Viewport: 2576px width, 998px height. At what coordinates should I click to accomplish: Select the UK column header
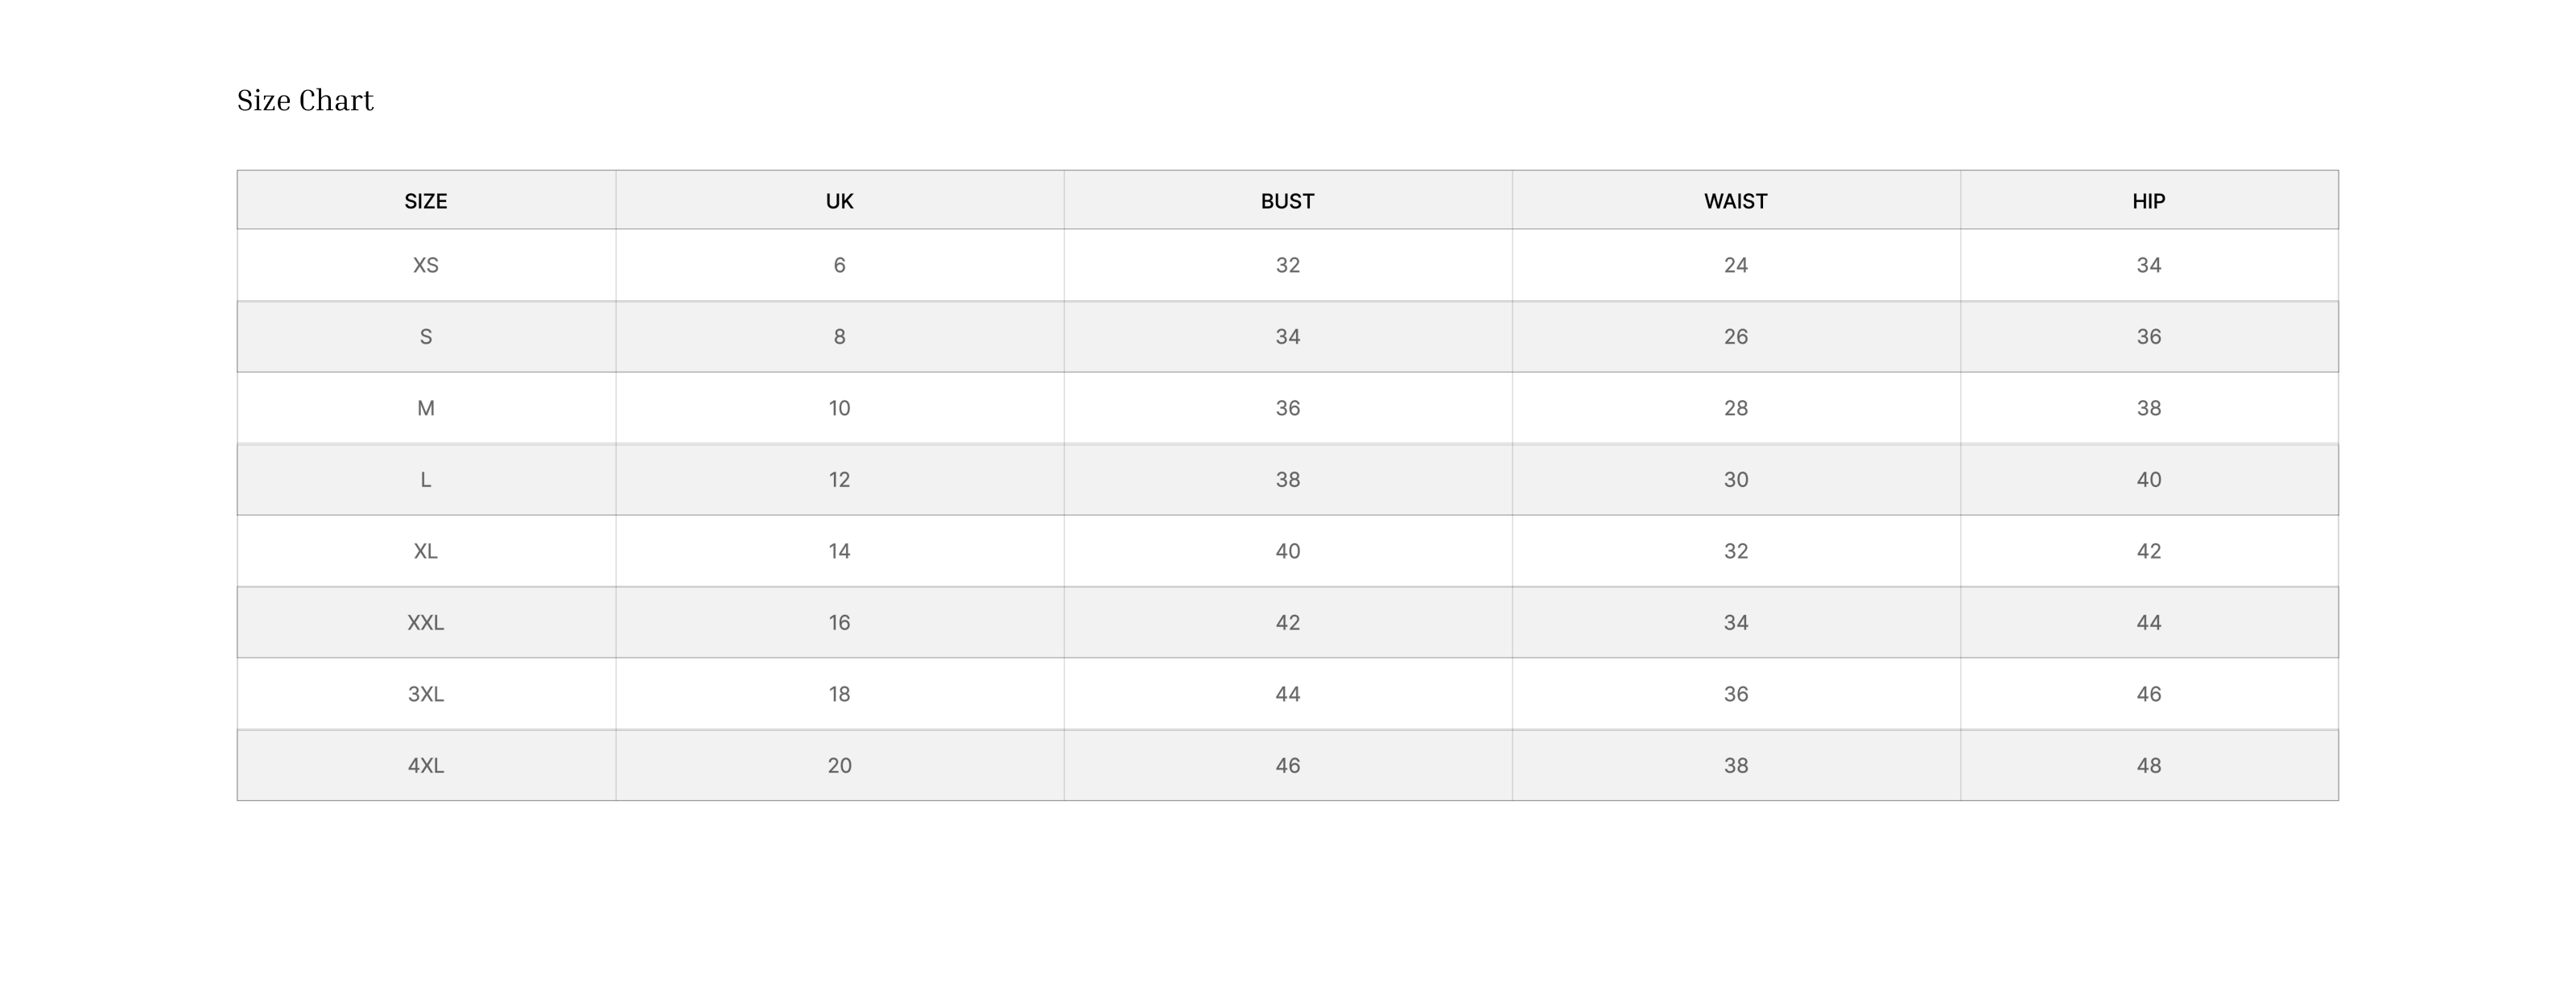(839, 201)
